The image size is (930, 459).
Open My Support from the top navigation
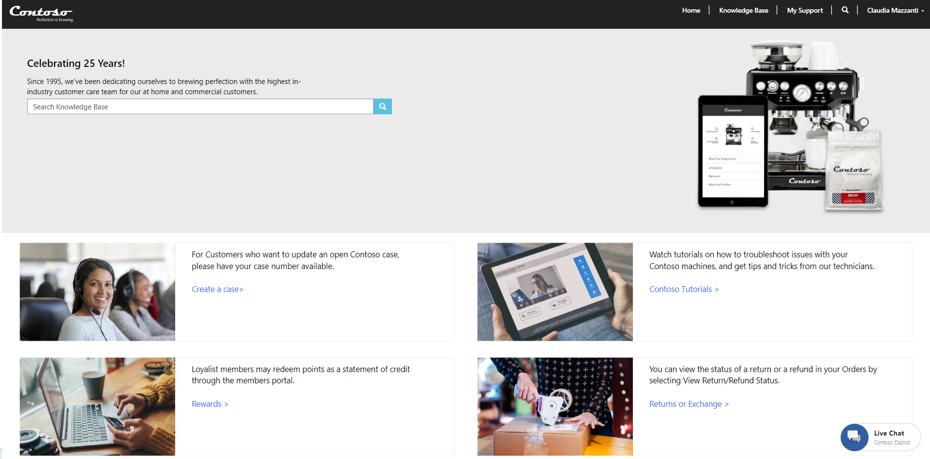coord(804,10)
